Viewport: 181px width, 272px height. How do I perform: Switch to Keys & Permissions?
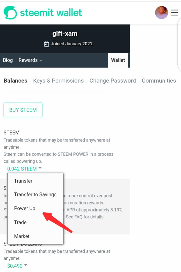click(x=58, y=81)
